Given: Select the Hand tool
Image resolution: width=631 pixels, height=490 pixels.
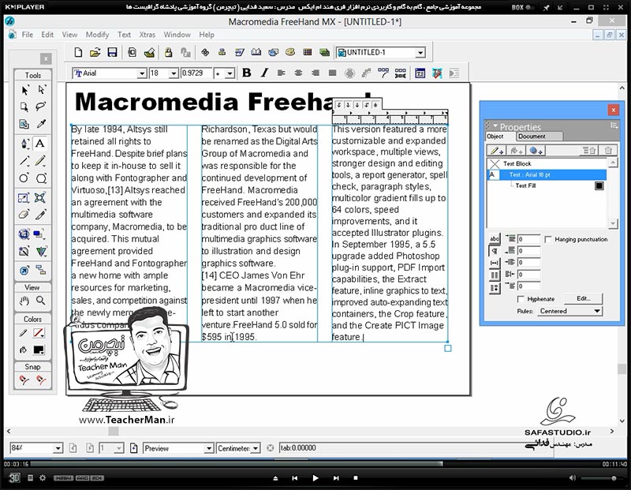Looking at the screenshot, I should (x=24, y=301).
